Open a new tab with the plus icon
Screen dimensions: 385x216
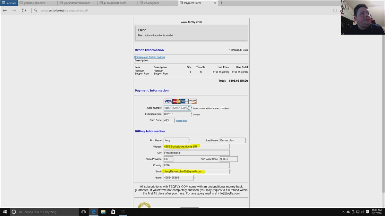pos(221,3)
